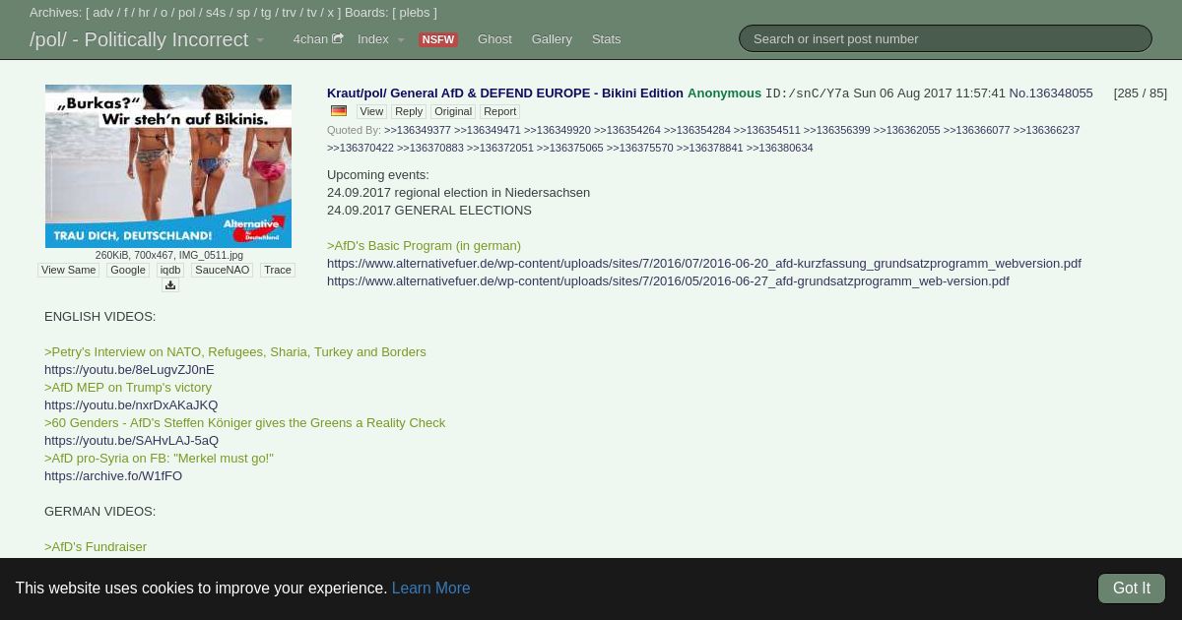Open youtu.be/8eLugvZJ0nE video link
This screenshot has width=1182, height=620.
pos(129,369)
